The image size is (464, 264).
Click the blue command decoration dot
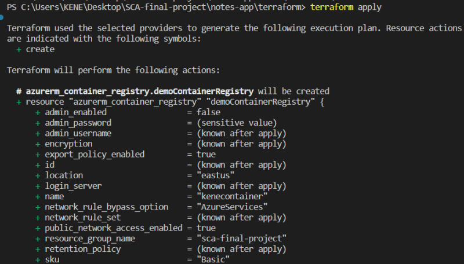[2, 17]
